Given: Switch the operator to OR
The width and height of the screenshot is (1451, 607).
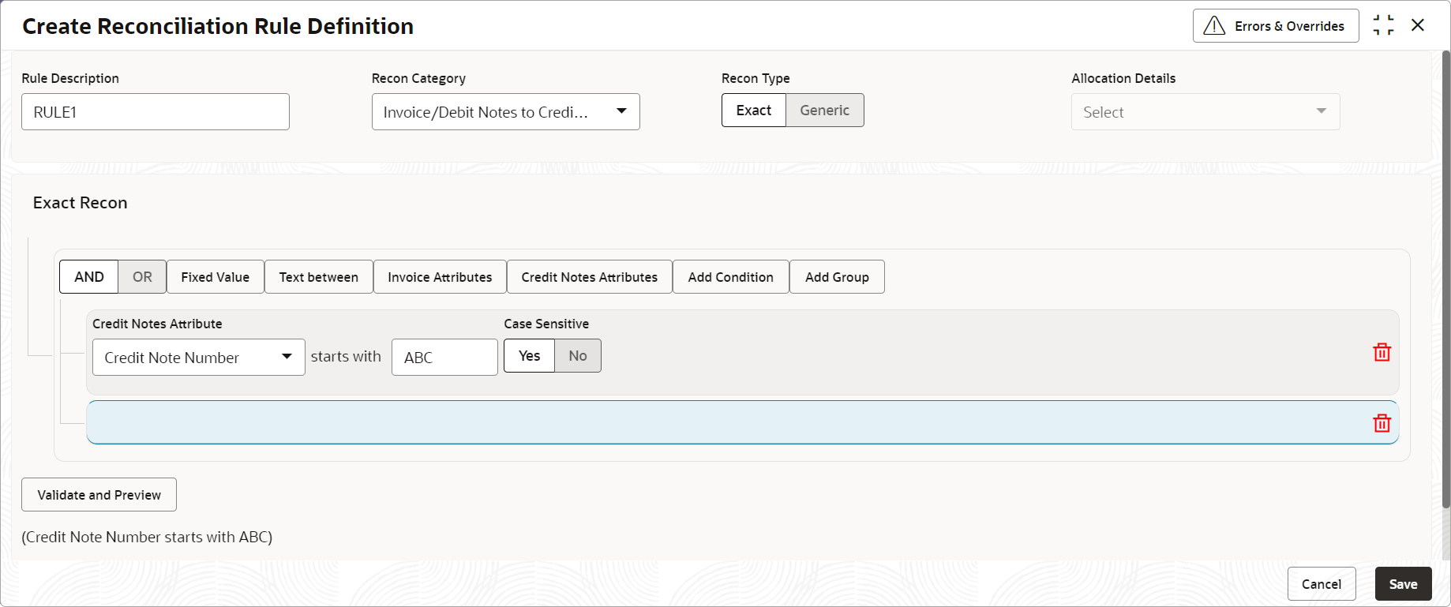Looking at the screenshot, I should (x=142, y=277).
